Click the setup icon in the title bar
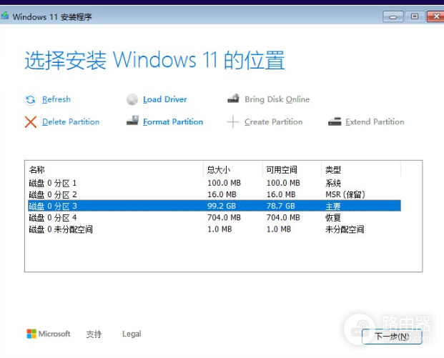The width and height of the screenshot is (444, 358). [5, 16]
